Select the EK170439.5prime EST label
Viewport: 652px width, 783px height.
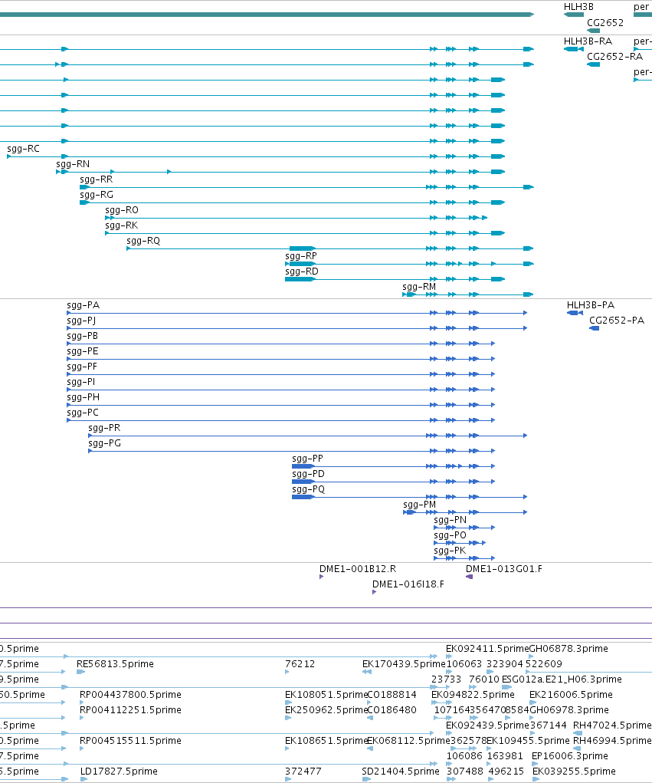point(404,664)
